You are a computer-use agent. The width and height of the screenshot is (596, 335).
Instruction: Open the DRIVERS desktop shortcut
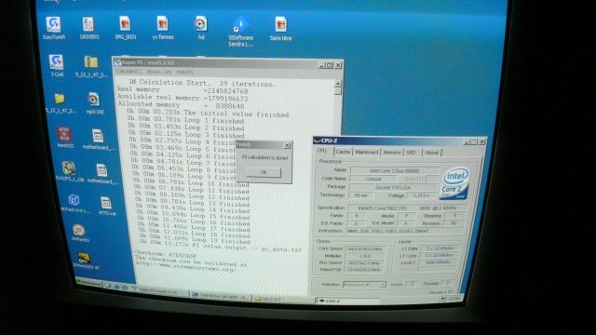point(89,28)
